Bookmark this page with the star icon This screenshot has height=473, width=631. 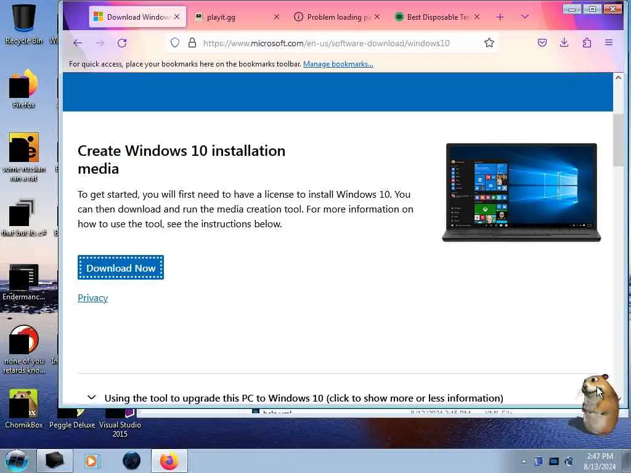489,43
